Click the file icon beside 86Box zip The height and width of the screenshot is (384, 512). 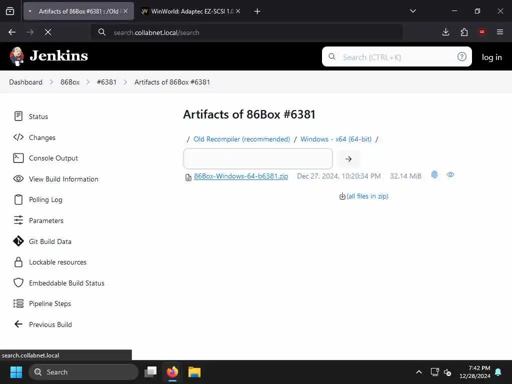188,177
